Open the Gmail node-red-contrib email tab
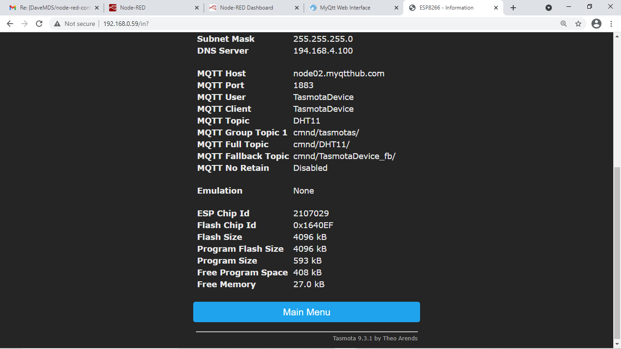The image size is (621, 349). (x=50, y=7)
